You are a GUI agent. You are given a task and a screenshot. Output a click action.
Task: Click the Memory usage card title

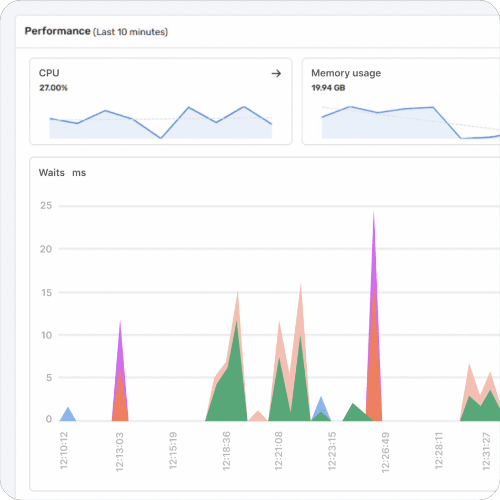tap(346, 73)
